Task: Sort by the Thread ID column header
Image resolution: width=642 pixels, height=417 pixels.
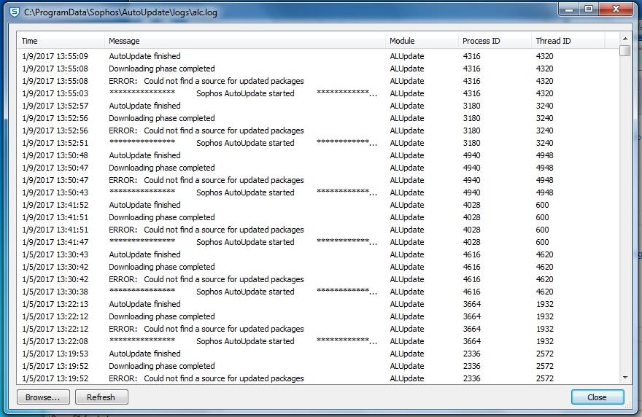Action: 568,41
